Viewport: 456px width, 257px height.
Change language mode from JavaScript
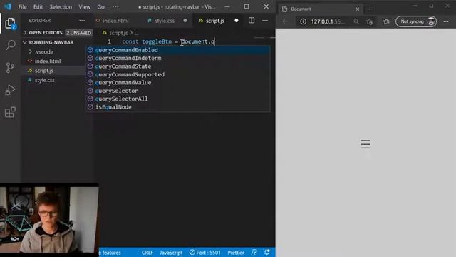click(171, 253)
